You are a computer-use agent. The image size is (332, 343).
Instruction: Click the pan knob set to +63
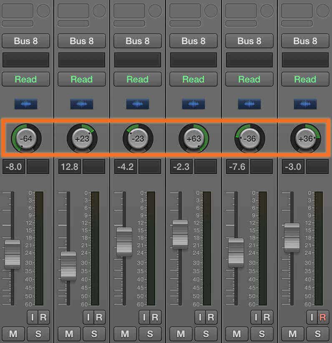point(194,139)
